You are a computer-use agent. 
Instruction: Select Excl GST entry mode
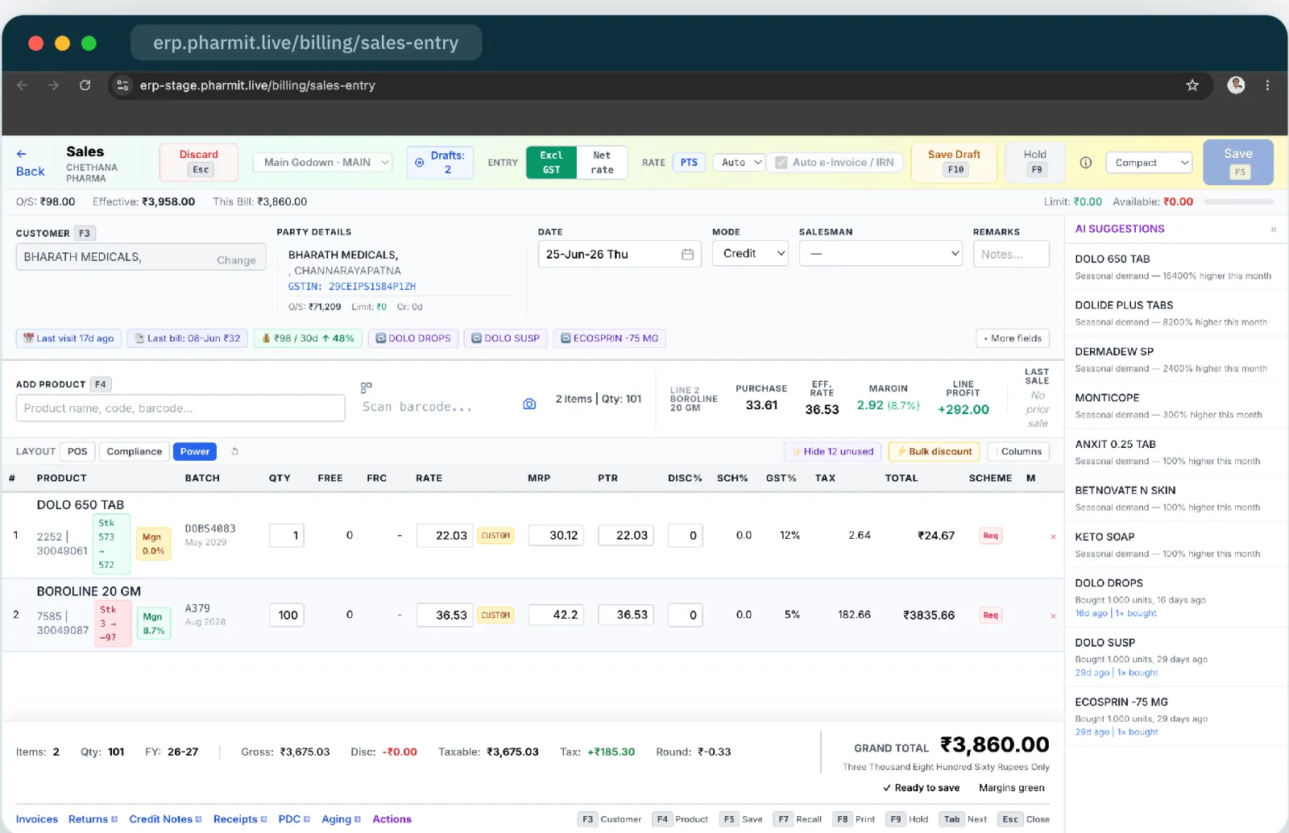click(x=551, y=162)
